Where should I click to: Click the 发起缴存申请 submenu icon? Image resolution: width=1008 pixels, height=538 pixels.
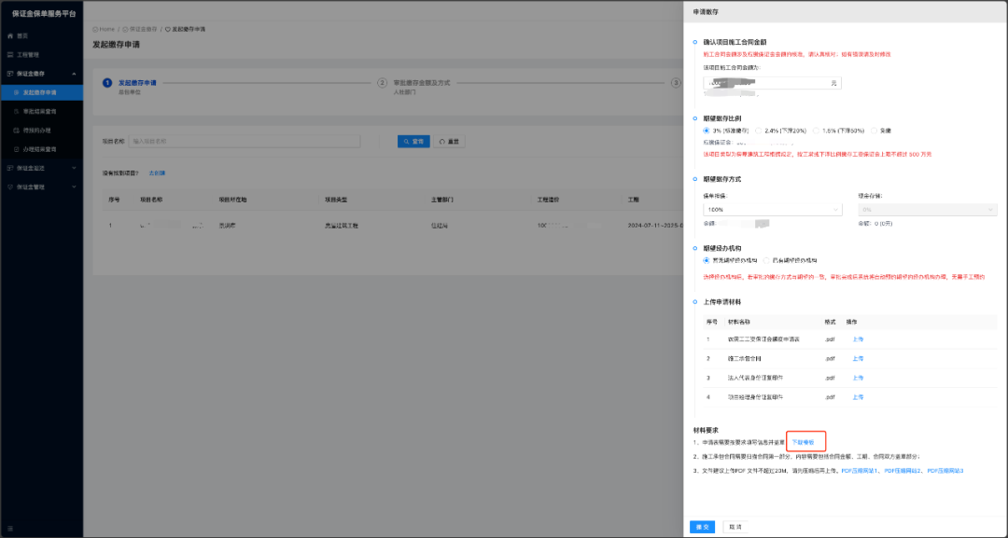[x=17, y=92]
